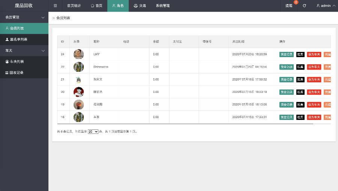This screenshot has width=338, height=191.
Task: Open the rows-per-page dropdown showing 20
Action: click(x=93, y=132)
